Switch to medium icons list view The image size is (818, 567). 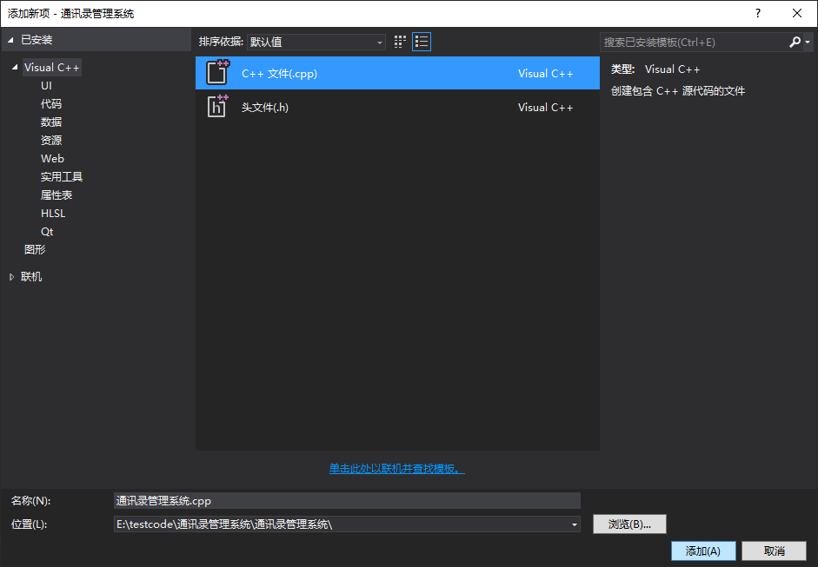(422, 42)
